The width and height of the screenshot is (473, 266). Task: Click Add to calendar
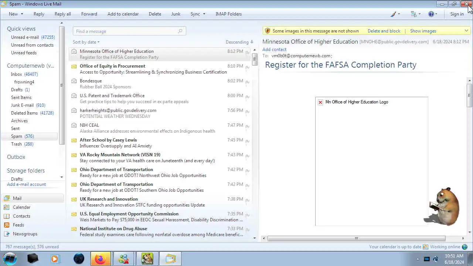tap(123, 14)
